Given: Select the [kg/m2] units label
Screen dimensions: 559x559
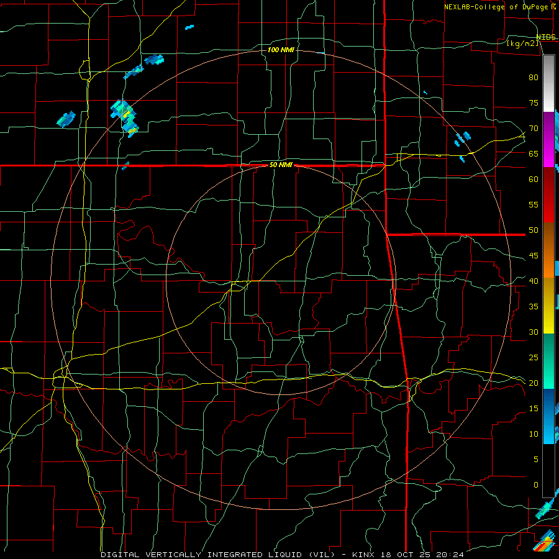Looking at the screenshot, I should (522, 43).
